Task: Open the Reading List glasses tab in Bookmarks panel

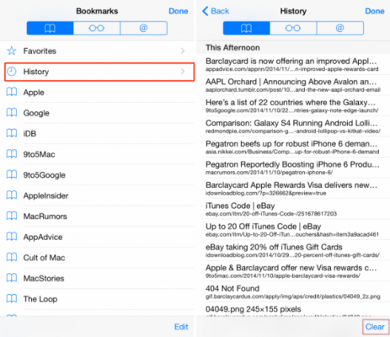Action: tap(97, 28)
